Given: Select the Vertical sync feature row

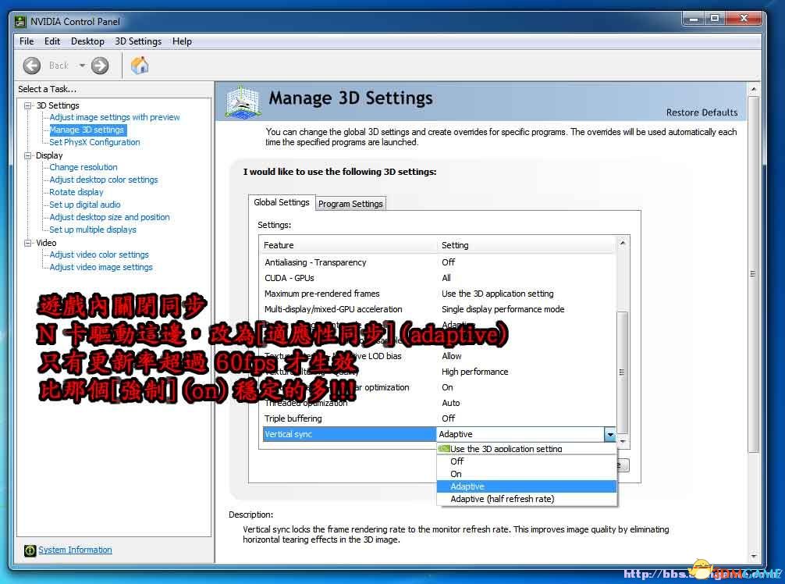Looking at the screenshot, I should click(x=350, y=434).
